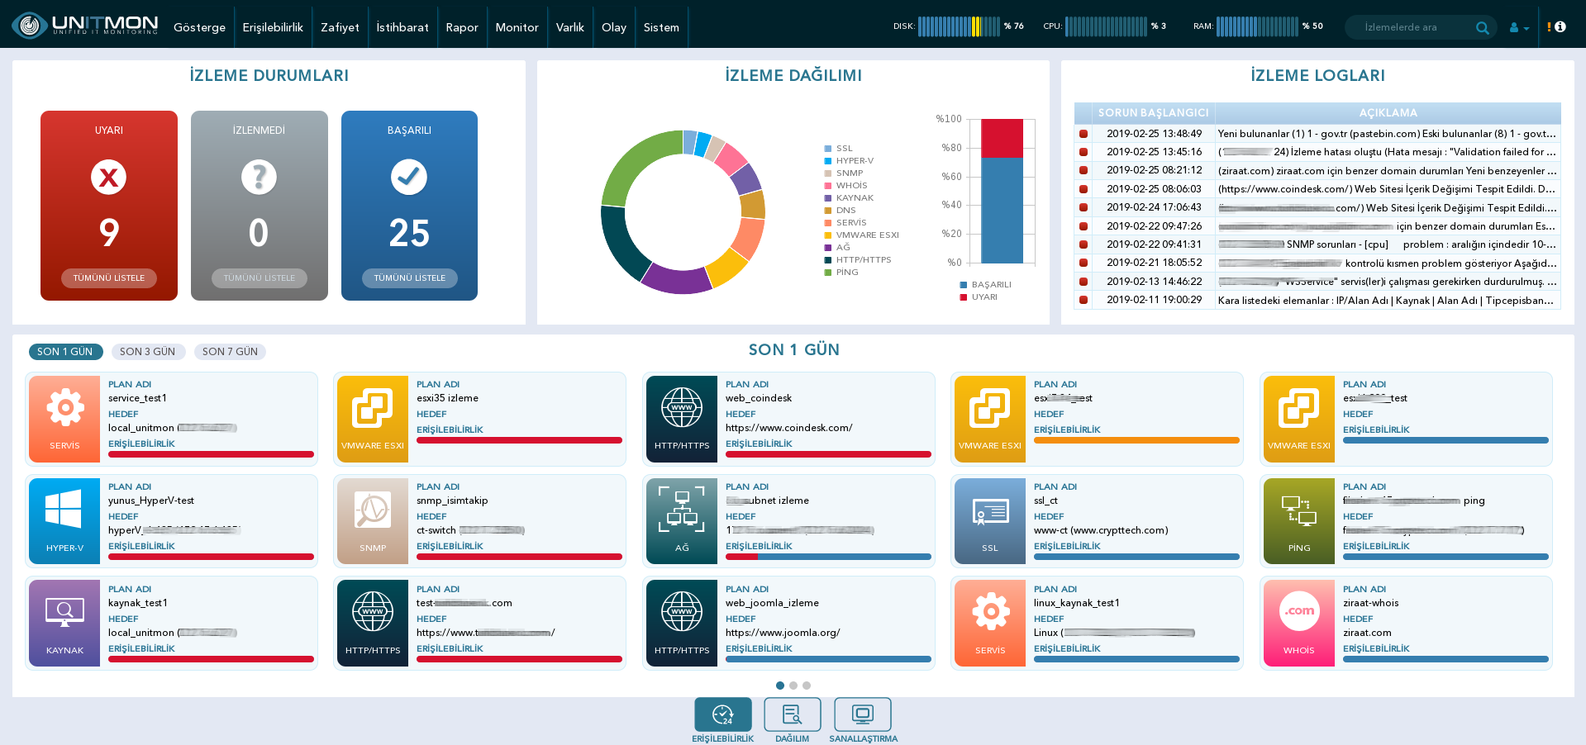The height and width of the screenshot is (745, 1586).
Task: Click the SNMP icon for snmp_isimtakip
Action: coord(373,521)
